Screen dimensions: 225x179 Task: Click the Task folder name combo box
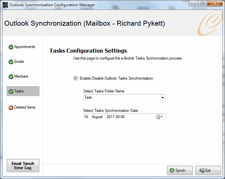(x=124, y=98)
